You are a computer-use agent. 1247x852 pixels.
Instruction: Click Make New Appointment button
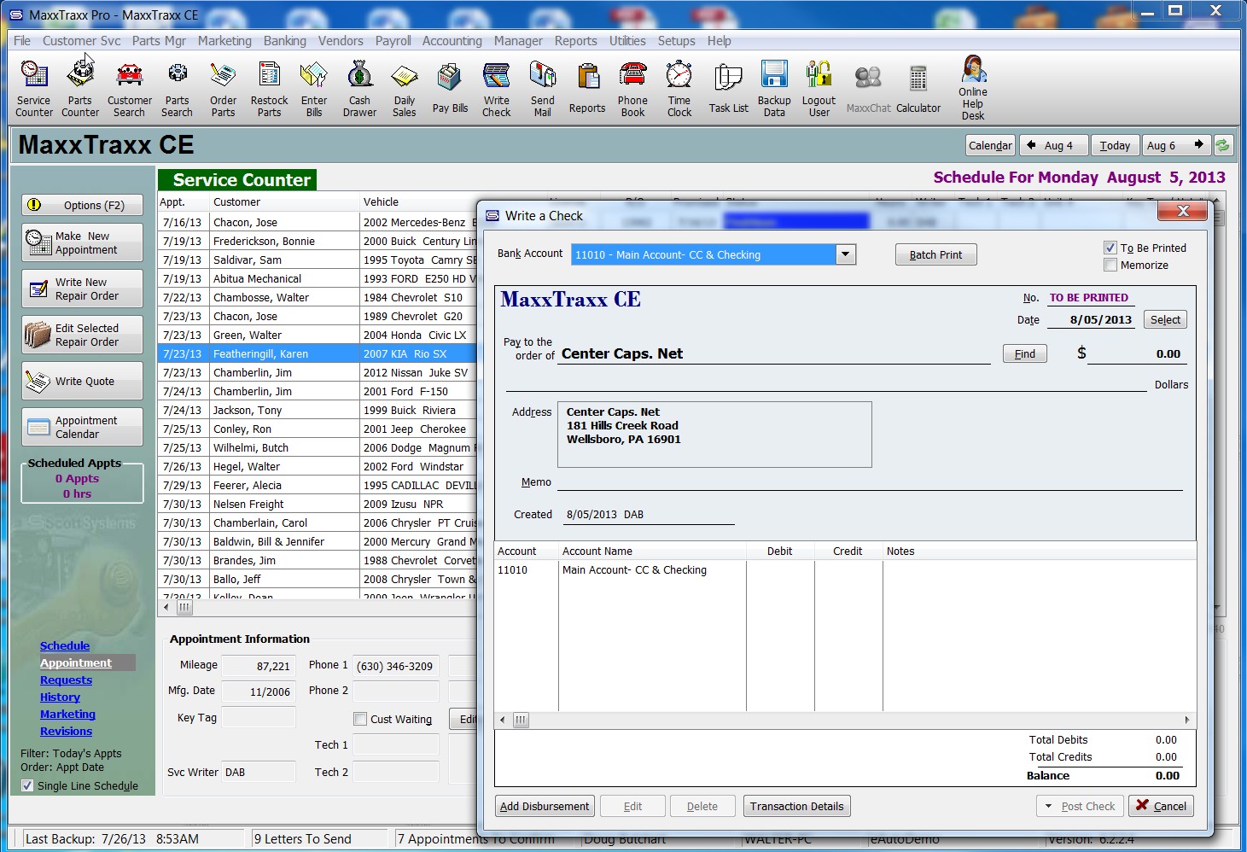point(82,242)
